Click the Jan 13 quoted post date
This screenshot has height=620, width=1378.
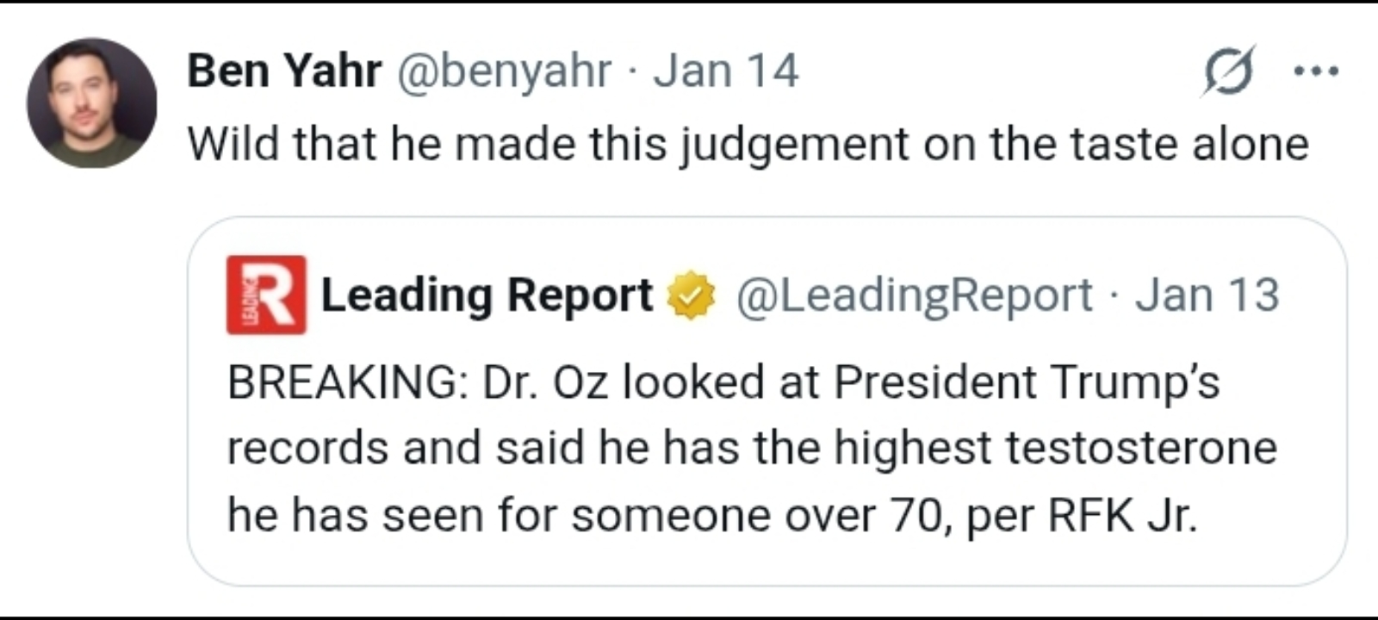click(1207, 295)
